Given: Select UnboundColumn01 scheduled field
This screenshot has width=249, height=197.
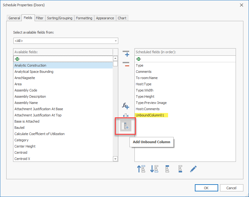Looking at the screenshot, I should click(185, 115).
